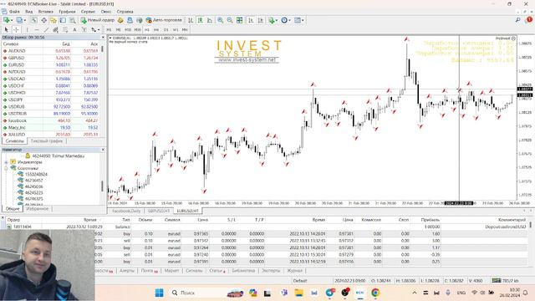Switch chart to bar chart style
The width and height of the screenshot is (535, 301).
(x=191, y=20)
